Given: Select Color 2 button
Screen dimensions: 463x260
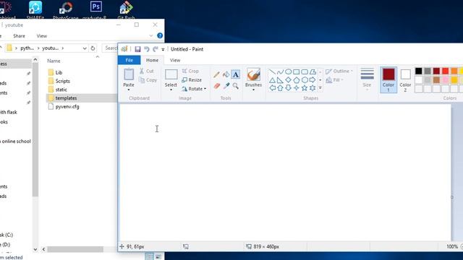Looking at the screenshot, I should click(405, 80).
